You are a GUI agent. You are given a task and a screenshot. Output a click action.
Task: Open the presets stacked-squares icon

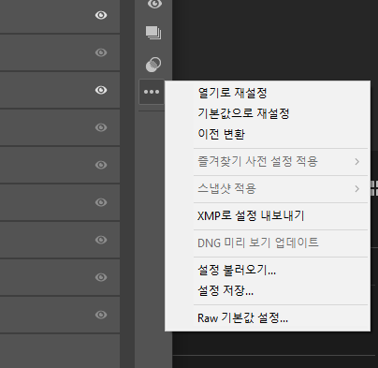(x=153, y=33)
